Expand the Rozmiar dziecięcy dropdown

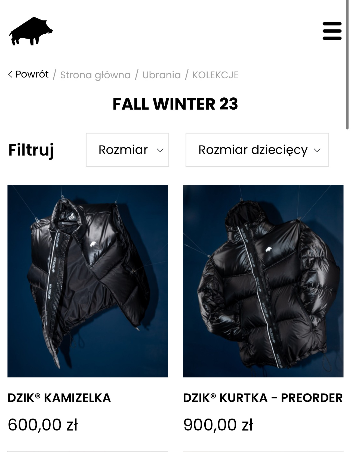[x=257, y=150]
